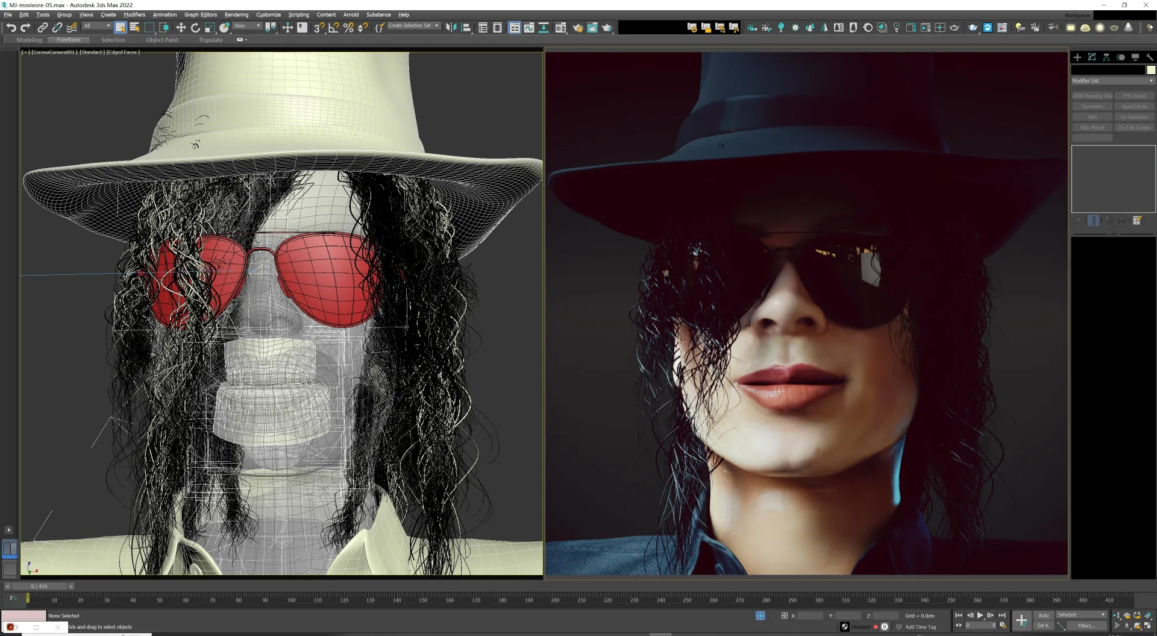Open the Create Selection Set dropdown
Viewport: 1157px width, 636px height.
tap(413, 26)
